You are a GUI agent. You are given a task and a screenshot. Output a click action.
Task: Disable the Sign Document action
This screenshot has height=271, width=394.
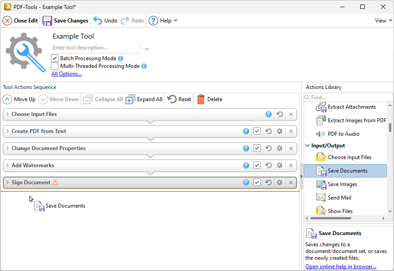pyautogui.click(x=257, y=182)
